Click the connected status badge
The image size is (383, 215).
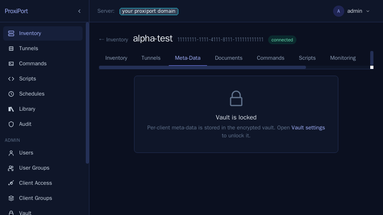click(282, 40)
